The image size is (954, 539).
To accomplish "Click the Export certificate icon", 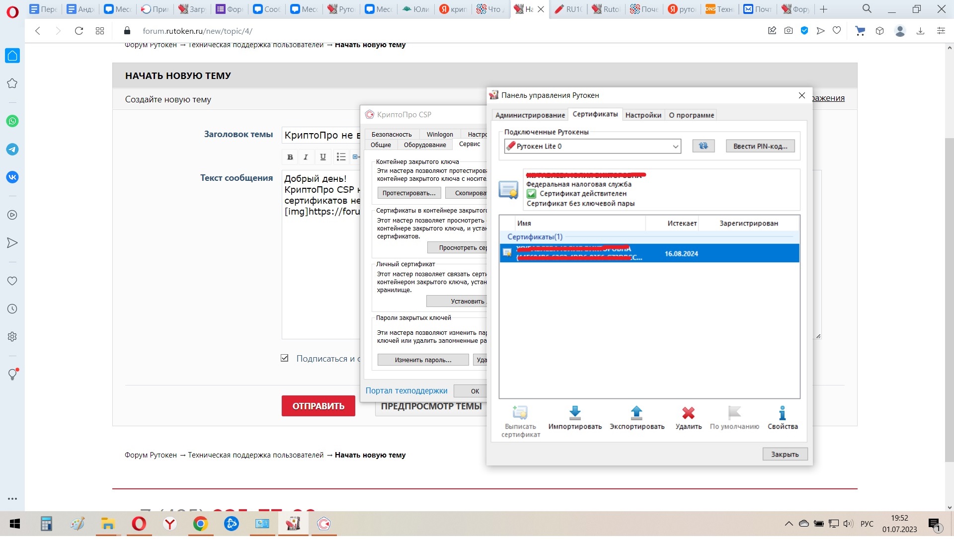I will click(x=636, y=413).
